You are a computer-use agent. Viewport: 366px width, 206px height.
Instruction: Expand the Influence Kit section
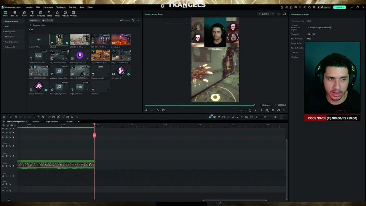coord(3,47)
